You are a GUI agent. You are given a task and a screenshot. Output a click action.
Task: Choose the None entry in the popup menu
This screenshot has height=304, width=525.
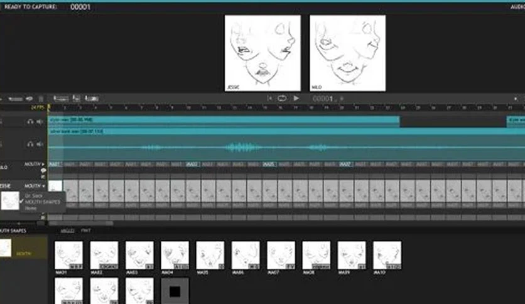pyautogui.click(x=31, y=209)
